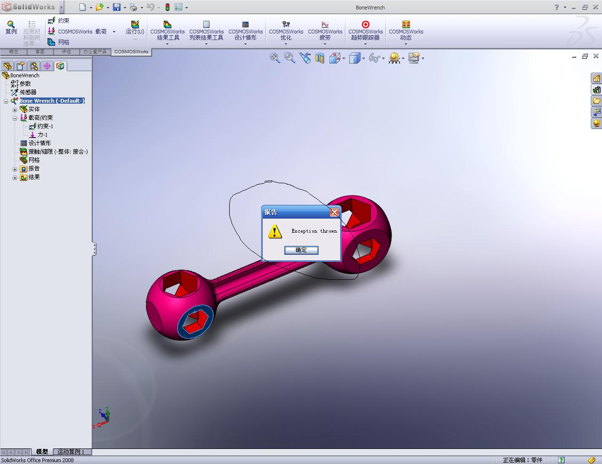
Task: Open the DimXpertManager tab
Action: pos(47,66)
